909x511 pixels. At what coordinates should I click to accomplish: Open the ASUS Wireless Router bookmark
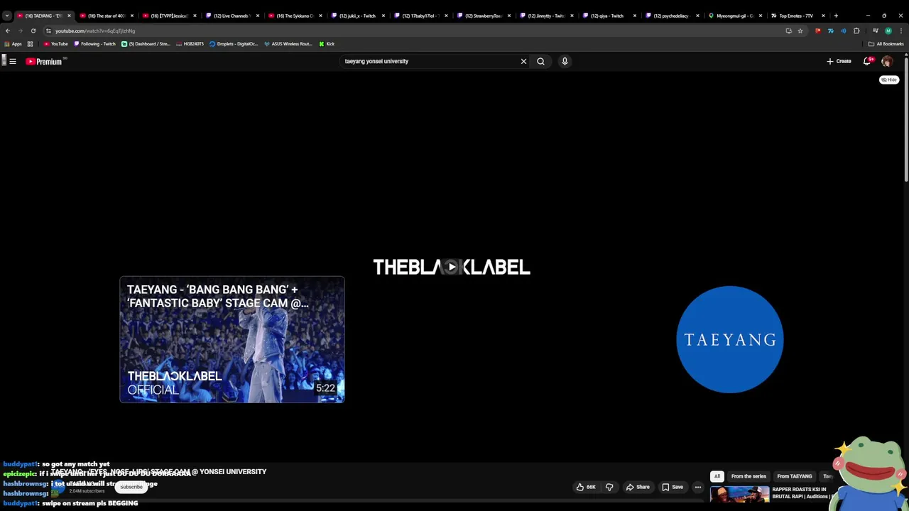tap(288, 44)
